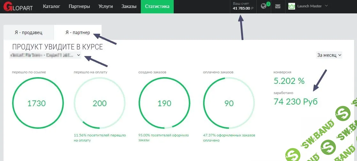
Task: Click the heading ПРОДУКТ УВИДИТЕ В КУРСЕ
Action: click(57, 47)
